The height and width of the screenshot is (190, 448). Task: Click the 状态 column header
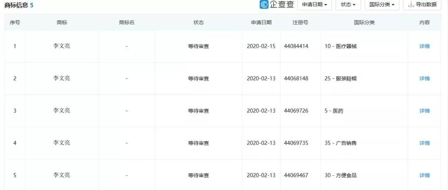pos(199,22)
